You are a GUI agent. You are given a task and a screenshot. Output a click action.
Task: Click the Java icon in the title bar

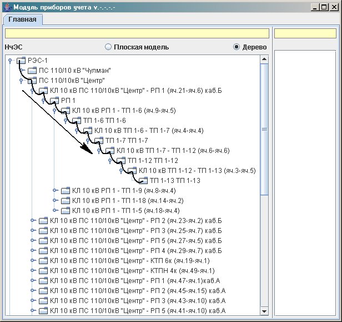pos(7,7)
